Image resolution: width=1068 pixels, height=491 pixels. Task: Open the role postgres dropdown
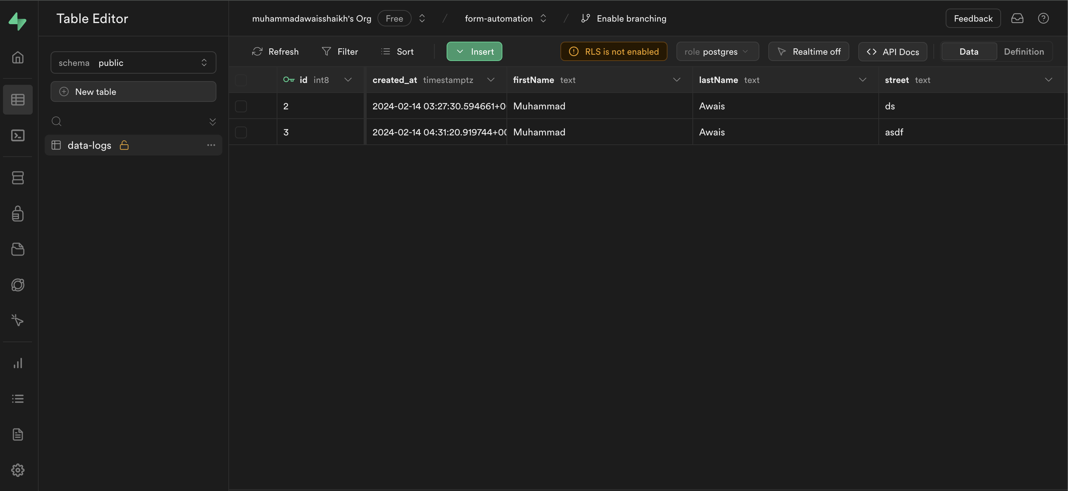717,51
